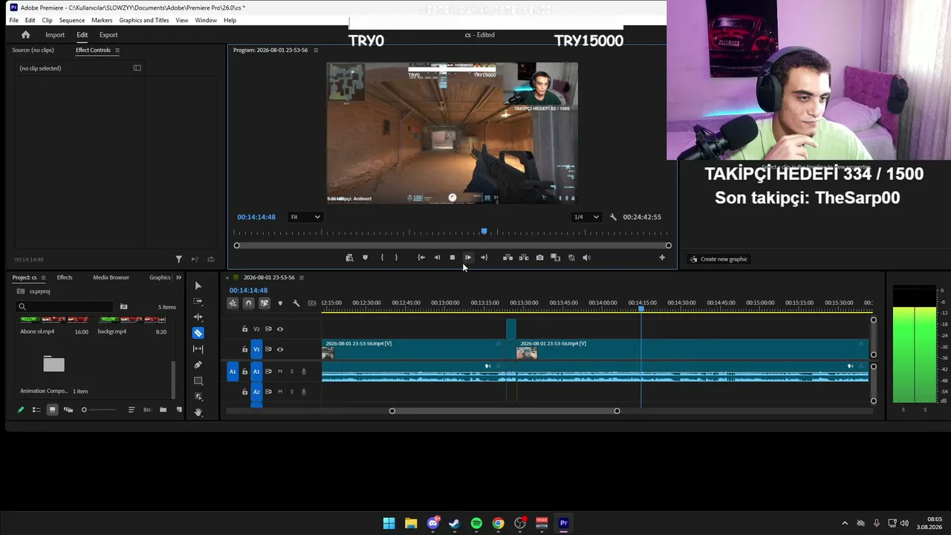Open the Sequence menu
The width and height of the screenshot is (951, 535).
point(72,20)
